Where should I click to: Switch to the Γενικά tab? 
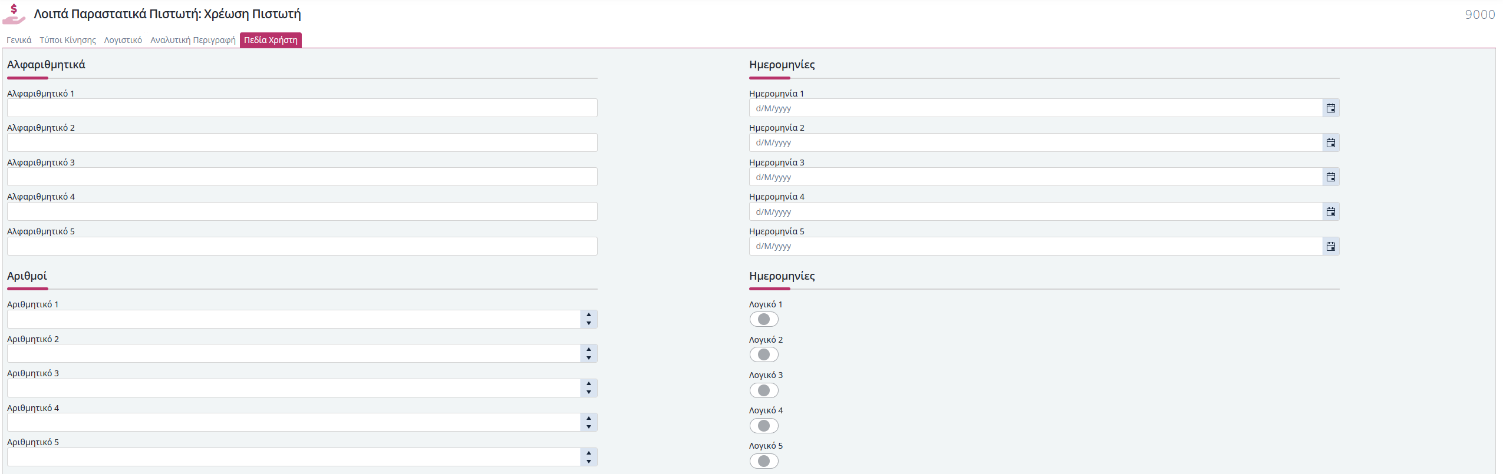[x=19, y=40]
